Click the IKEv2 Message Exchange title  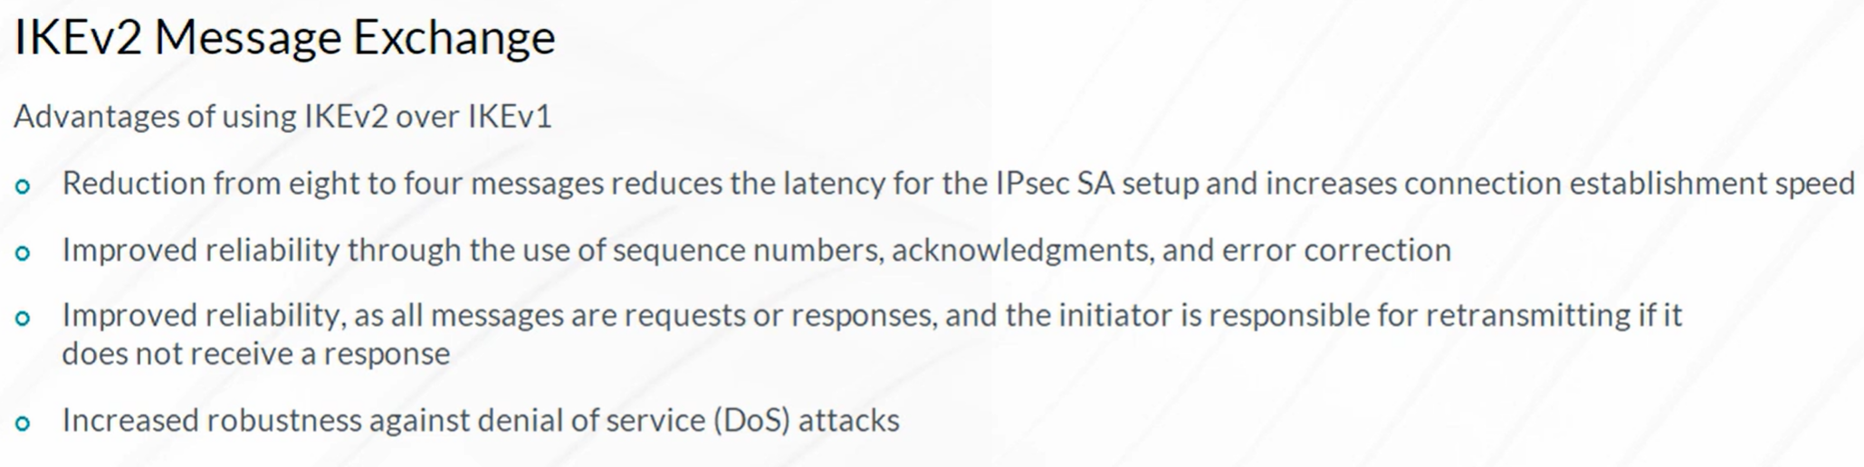[x=284, y=39]
